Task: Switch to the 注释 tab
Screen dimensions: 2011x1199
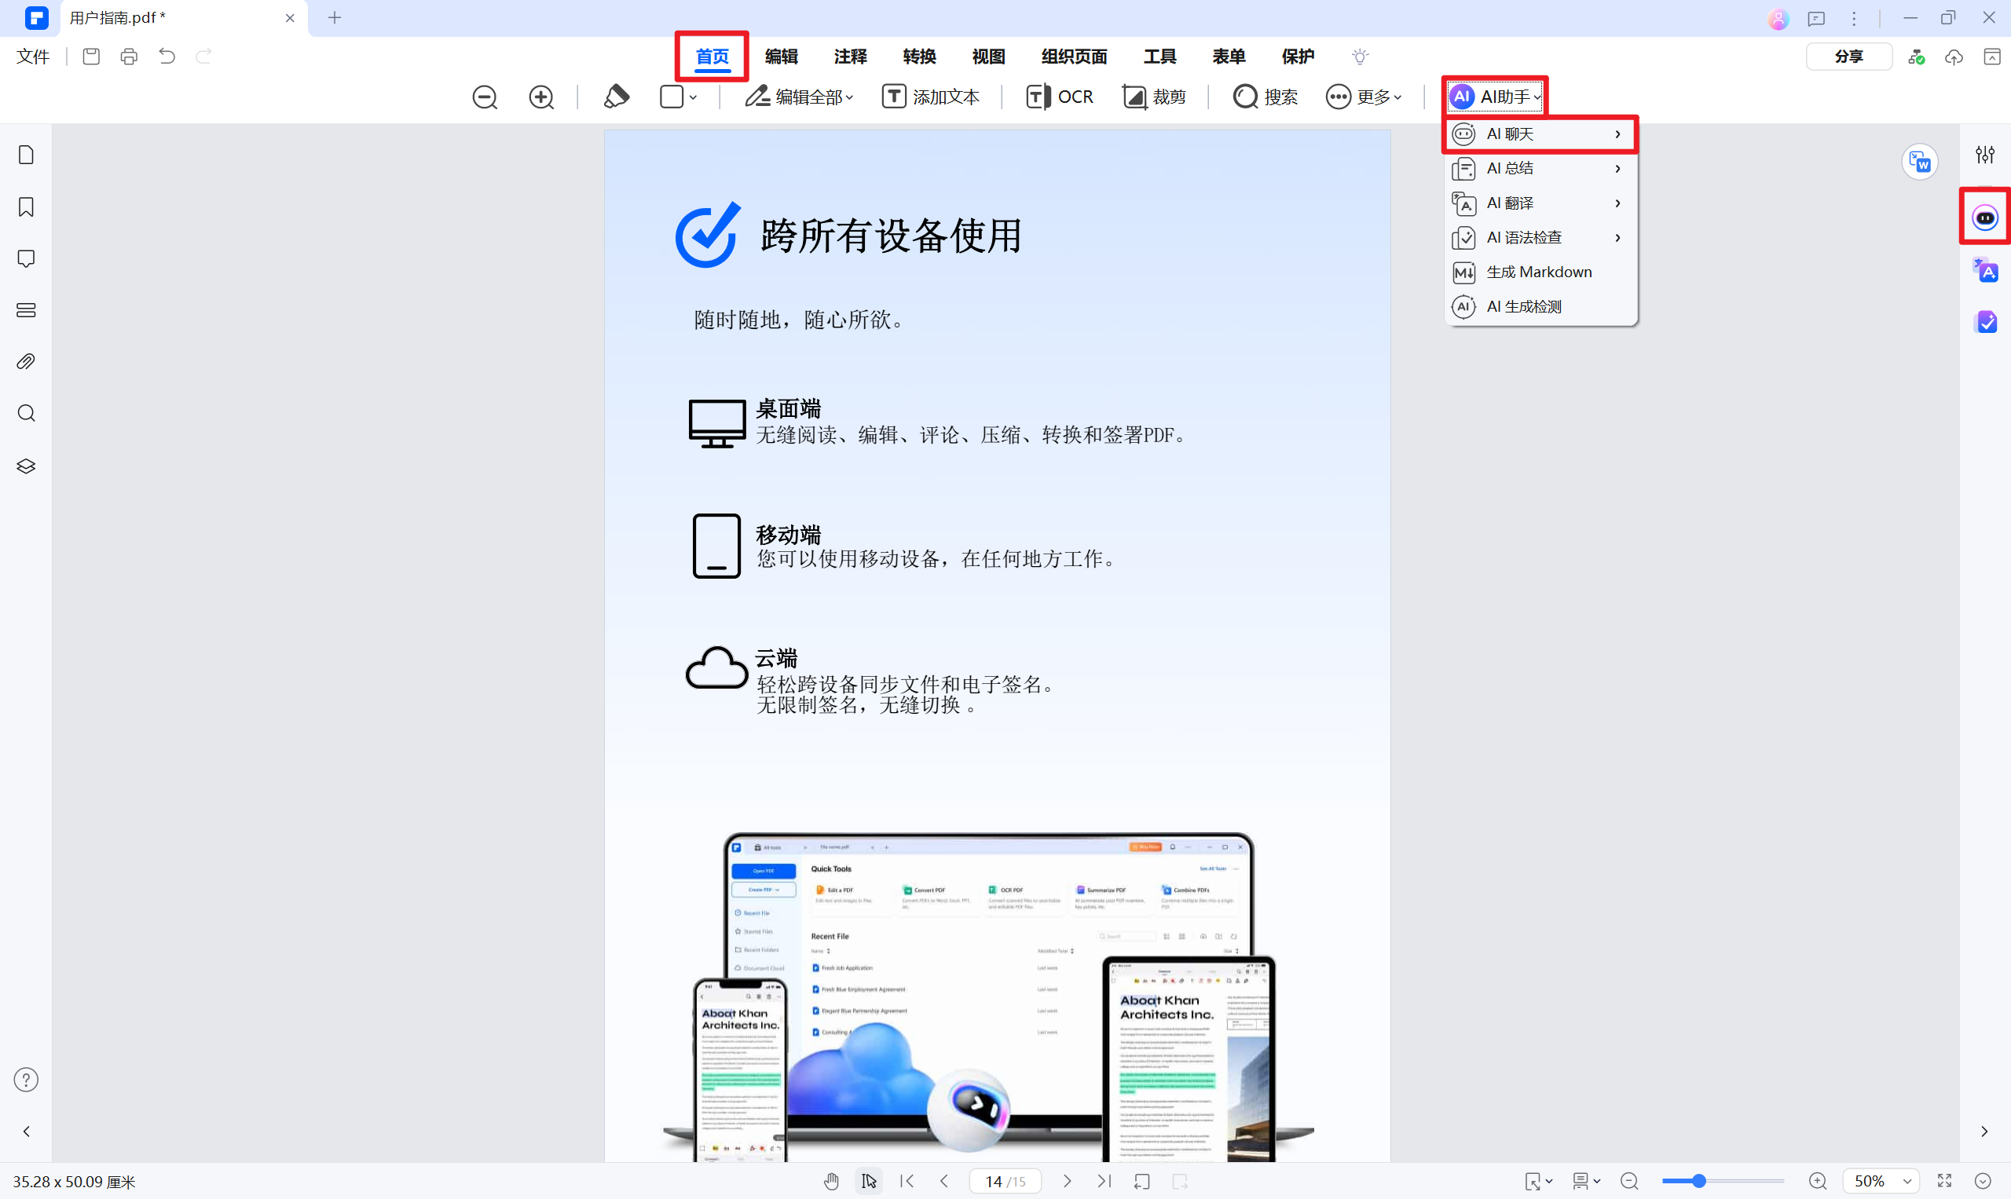Action: click(850, 57)
